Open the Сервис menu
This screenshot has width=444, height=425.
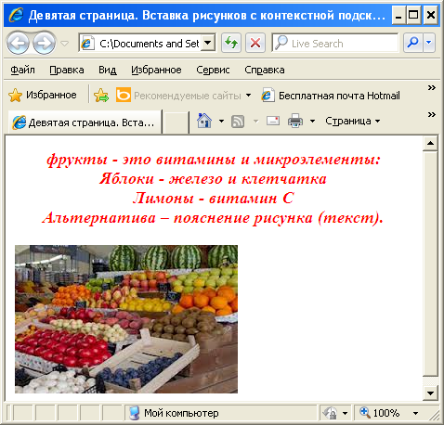pos(213,70)
